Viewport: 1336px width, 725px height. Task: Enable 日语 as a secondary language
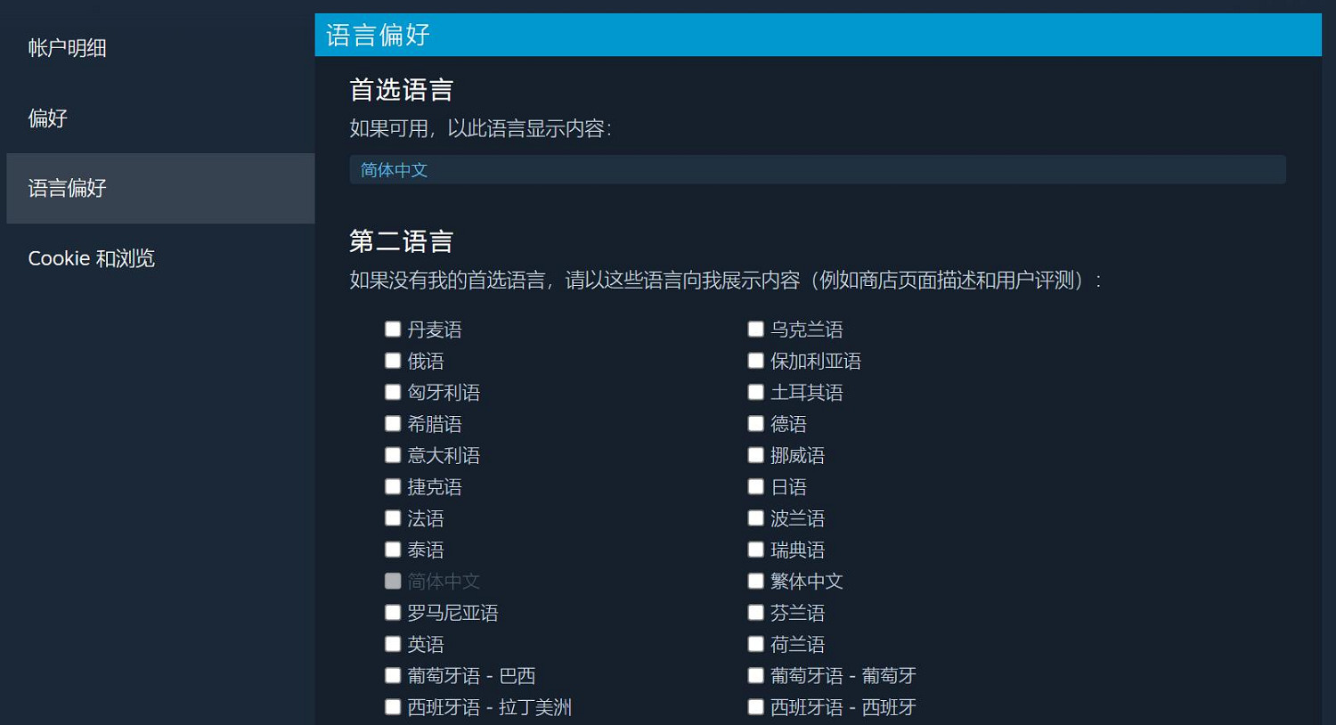tap(755, 486)
